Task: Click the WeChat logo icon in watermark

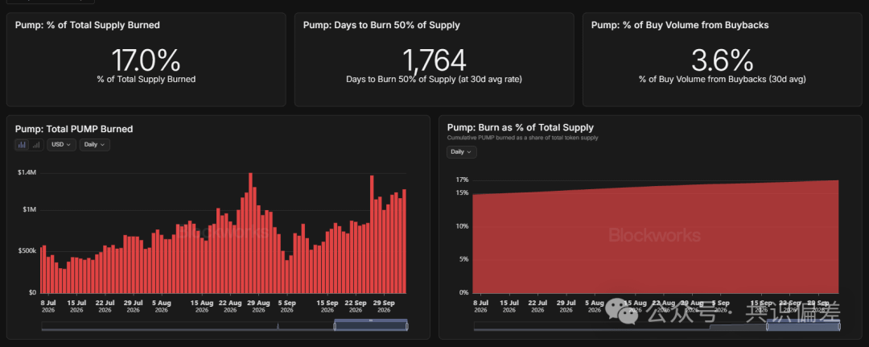Action: pyautogui.click(x=622, y=312)
